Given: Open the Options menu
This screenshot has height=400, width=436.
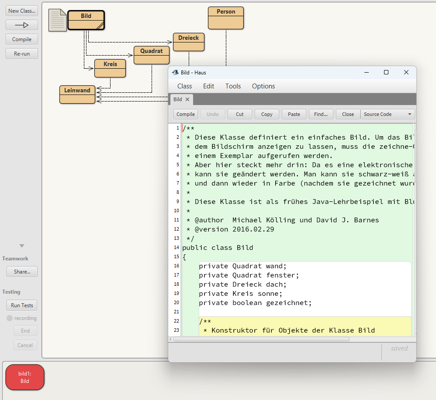Looking at the screenshot, I should pyautogui.click(x=263, y=86).
